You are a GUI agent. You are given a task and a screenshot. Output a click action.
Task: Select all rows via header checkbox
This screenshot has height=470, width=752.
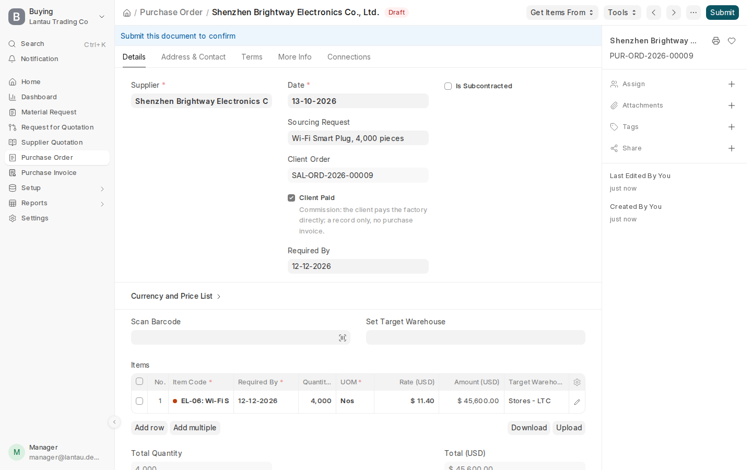tap(139, 381)
